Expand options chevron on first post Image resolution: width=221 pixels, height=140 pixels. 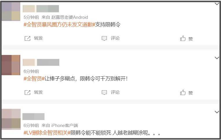[x=217, y=4]
